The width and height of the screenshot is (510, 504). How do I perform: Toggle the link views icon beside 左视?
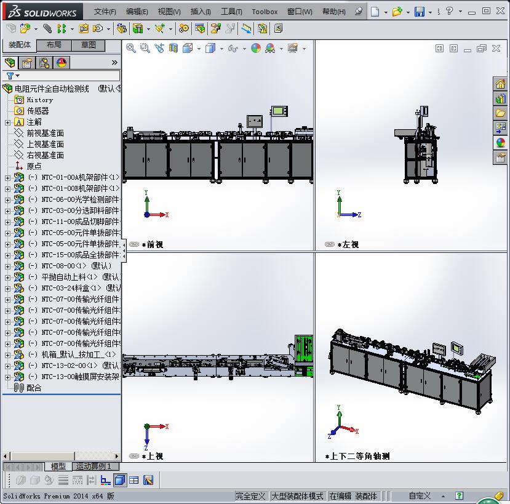pyautogui.click(x=330, y=244)
